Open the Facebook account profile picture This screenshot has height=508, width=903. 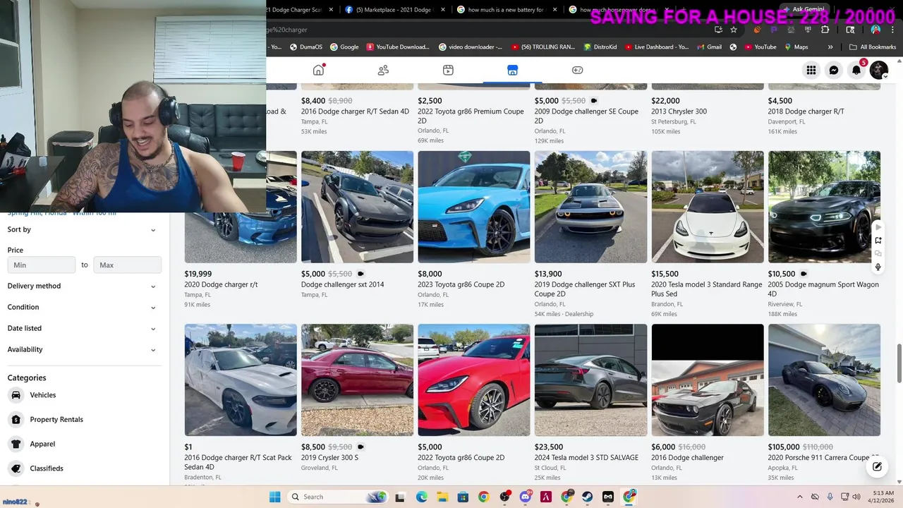(879, 70)
